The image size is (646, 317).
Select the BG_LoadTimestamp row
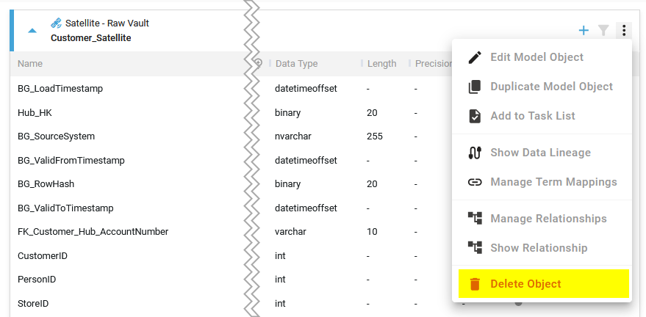[x=60, y=89]
